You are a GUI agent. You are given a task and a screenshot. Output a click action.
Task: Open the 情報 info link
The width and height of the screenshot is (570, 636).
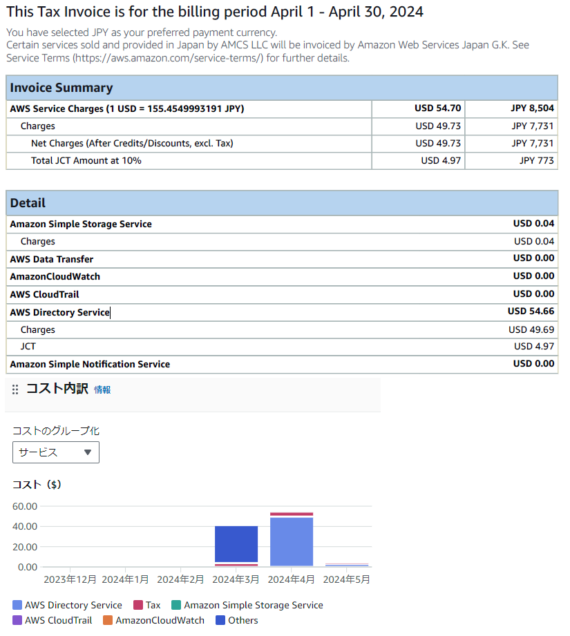pyautogui.click(x=102, y=390)
